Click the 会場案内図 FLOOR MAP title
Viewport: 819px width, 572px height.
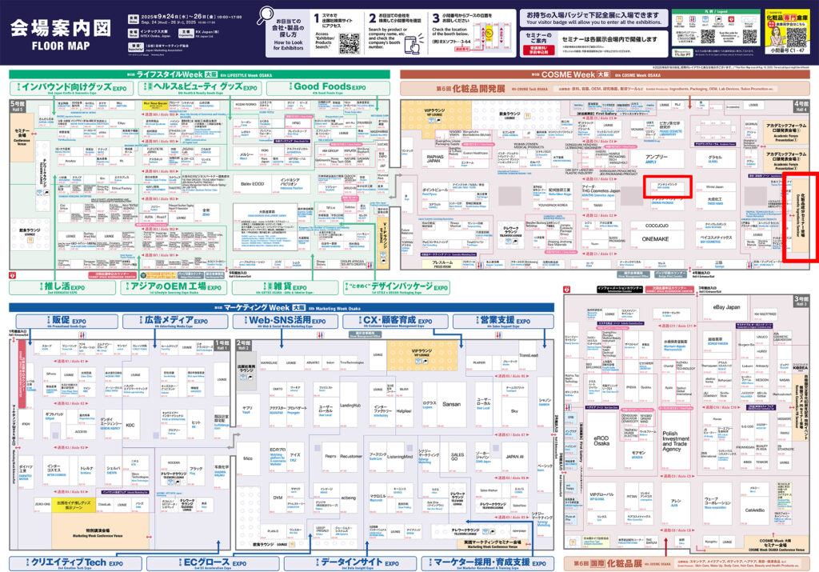click(61, 34)
